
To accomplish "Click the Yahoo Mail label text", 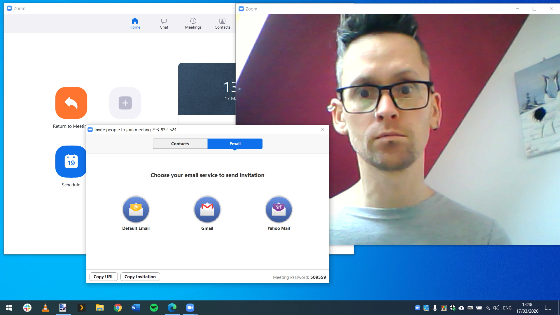I will 279,228.
